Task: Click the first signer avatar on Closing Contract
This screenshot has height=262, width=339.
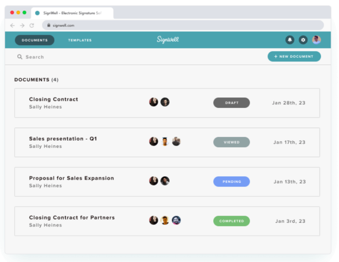Action: coord(153,102)
